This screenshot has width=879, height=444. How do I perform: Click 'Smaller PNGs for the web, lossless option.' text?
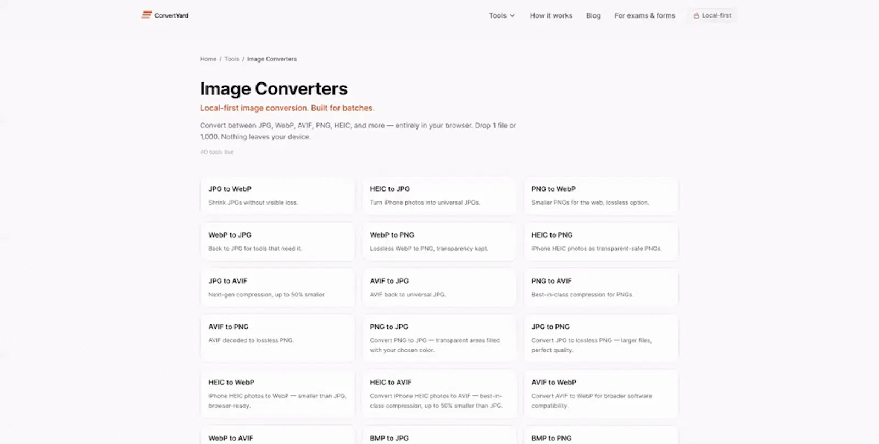coord(590,203)
